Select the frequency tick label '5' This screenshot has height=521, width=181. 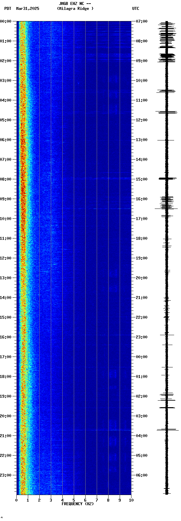pos(74,500)
